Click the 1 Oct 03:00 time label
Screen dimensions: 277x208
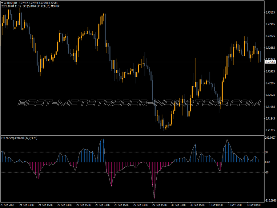[216, 205]
